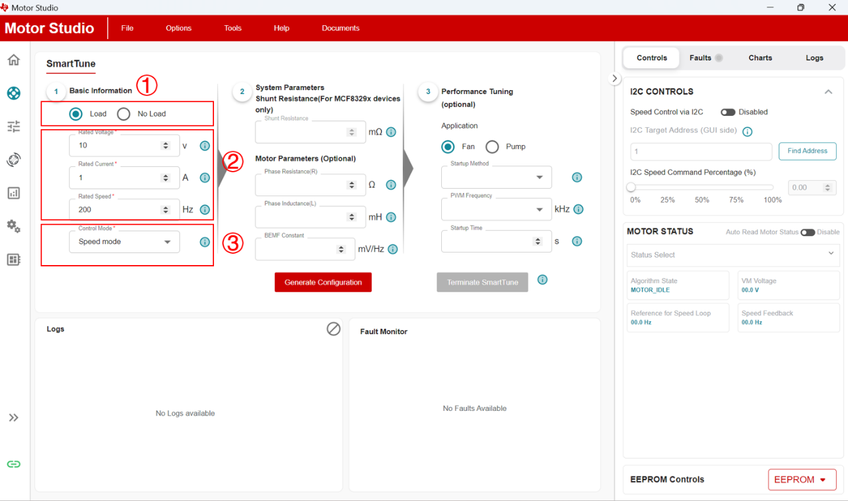Expand the Startup Method dropdown
This screenshot has height=501, width=848.
[496, 177]
